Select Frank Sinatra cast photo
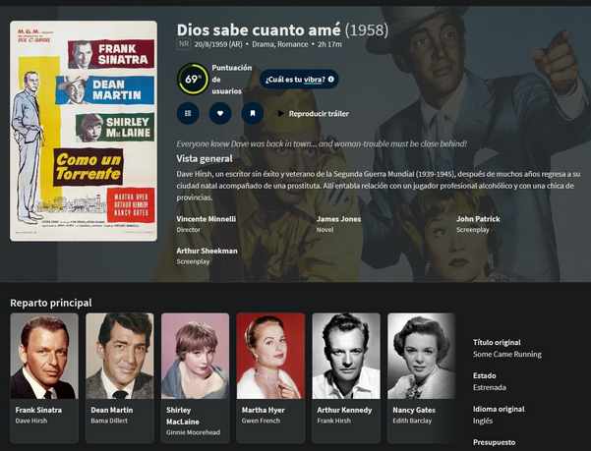Viewport: 591px width, 451px height. tap(44, 356)
